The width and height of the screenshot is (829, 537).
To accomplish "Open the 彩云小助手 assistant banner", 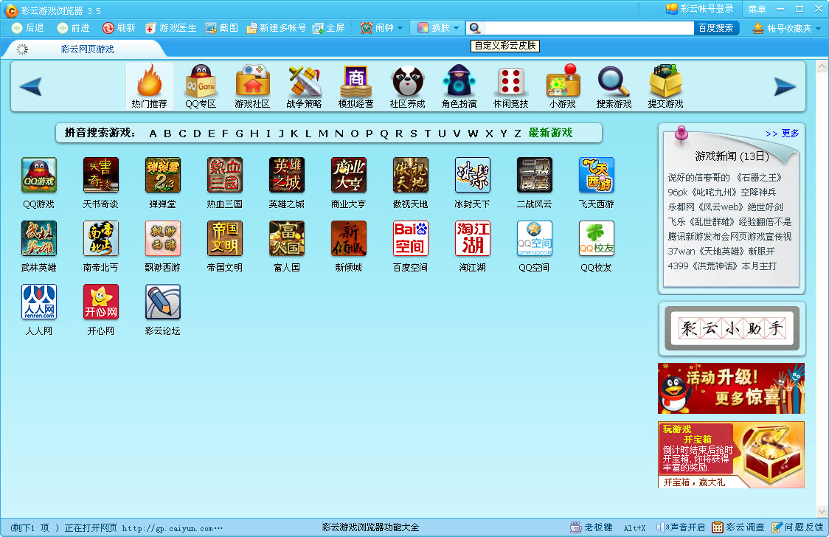I will coord(732,328).
